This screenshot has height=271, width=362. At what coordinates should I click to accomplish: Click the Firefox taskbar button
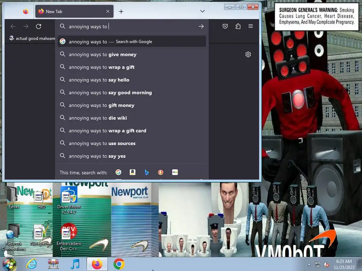tap(97, 264)
